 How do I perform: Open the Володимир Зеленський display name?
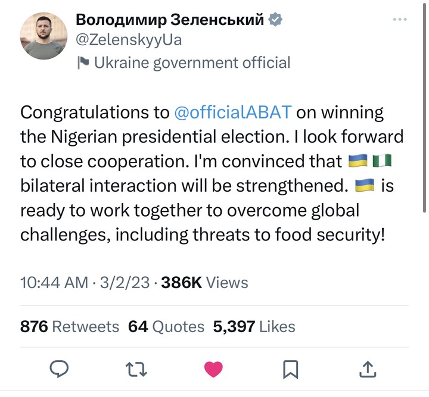[170, 20]
